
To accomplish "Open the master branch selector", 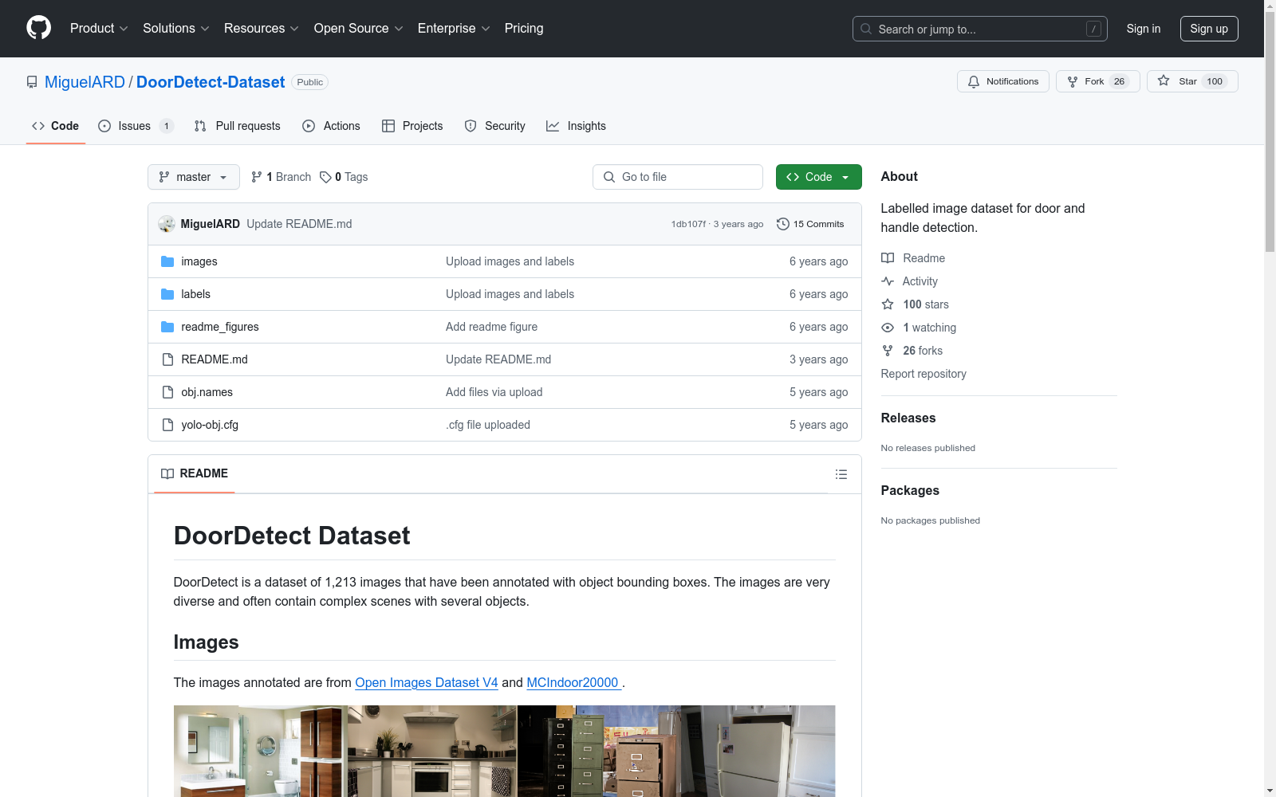I will coord(194,177).
